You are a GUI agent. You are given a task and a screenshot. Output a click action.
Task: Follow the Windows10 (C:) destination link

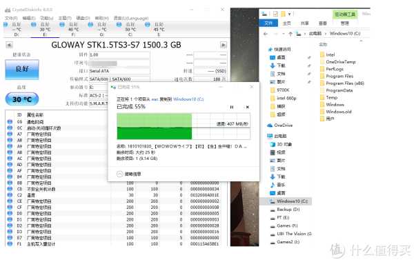(x=188, y=99)
